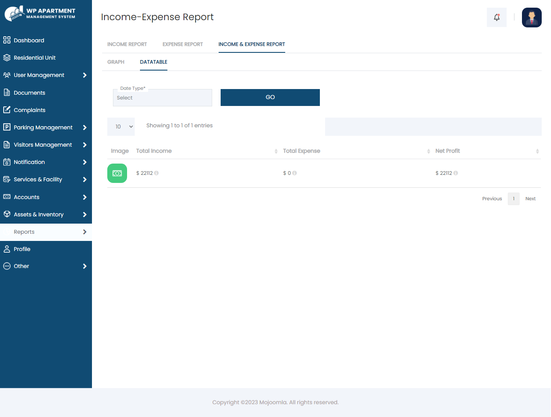
Task: Click the User Management people icon
Action: pos(7,75)
